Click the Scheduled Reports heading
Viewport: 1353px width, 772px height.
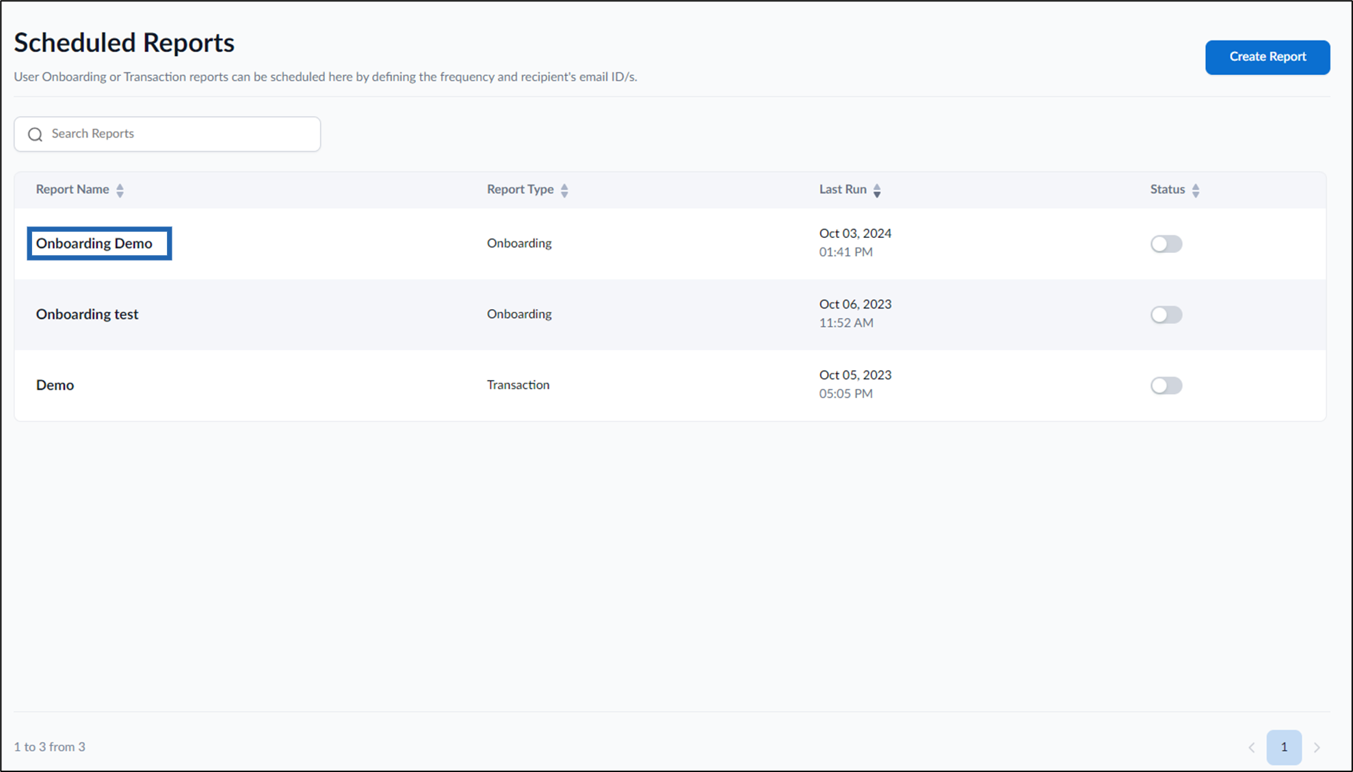pos(124,42)
